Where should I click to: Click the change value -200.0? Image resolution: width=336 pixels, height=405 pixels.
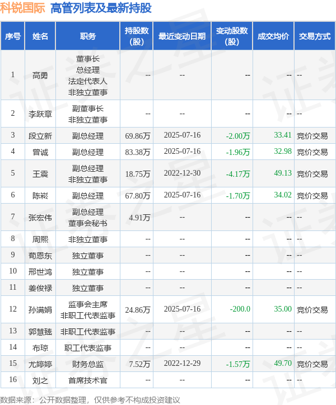pyautogui.click(x=240, y=309)
